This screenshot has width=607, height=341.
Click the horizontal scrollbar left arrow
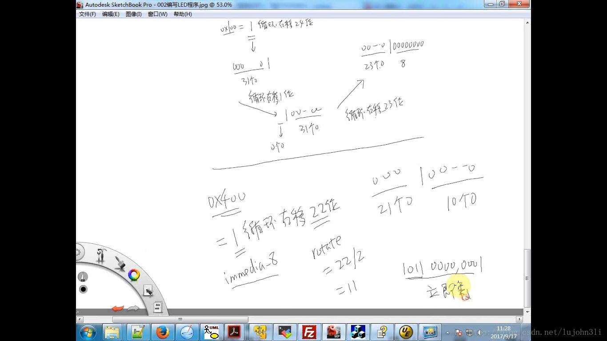[x=80, y=319]
